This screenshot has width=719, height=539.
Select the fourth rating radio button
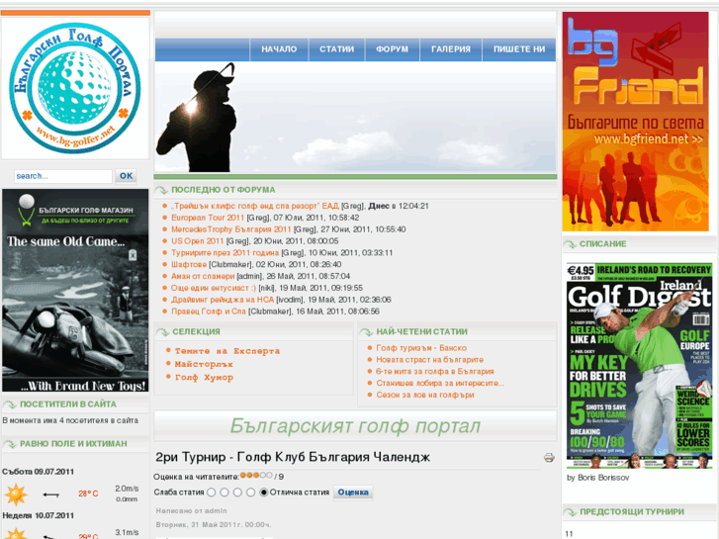tap(250, 493)
